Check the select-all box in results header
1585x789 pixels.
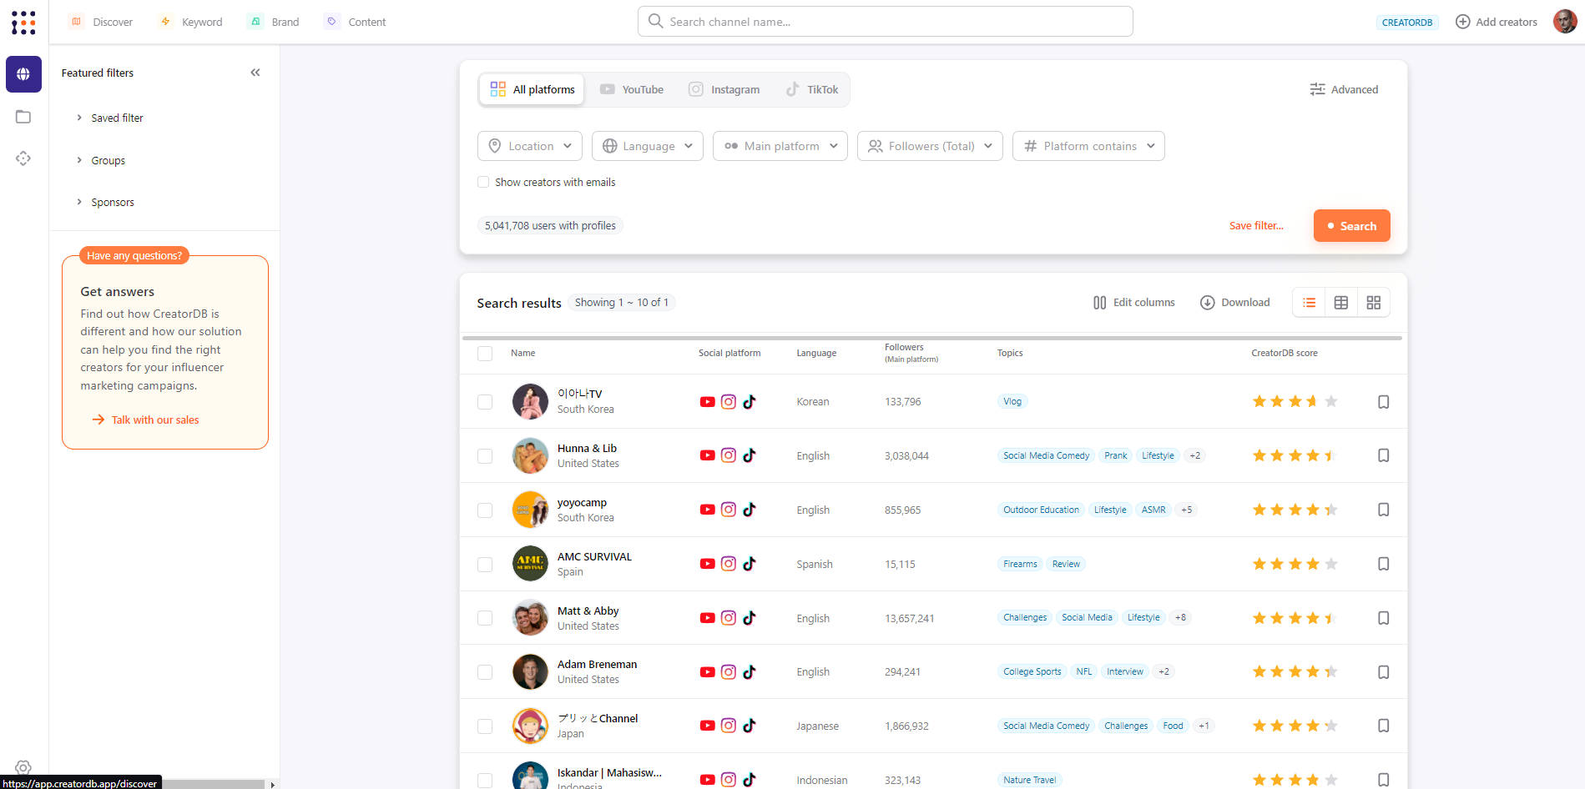pos(485,353)
